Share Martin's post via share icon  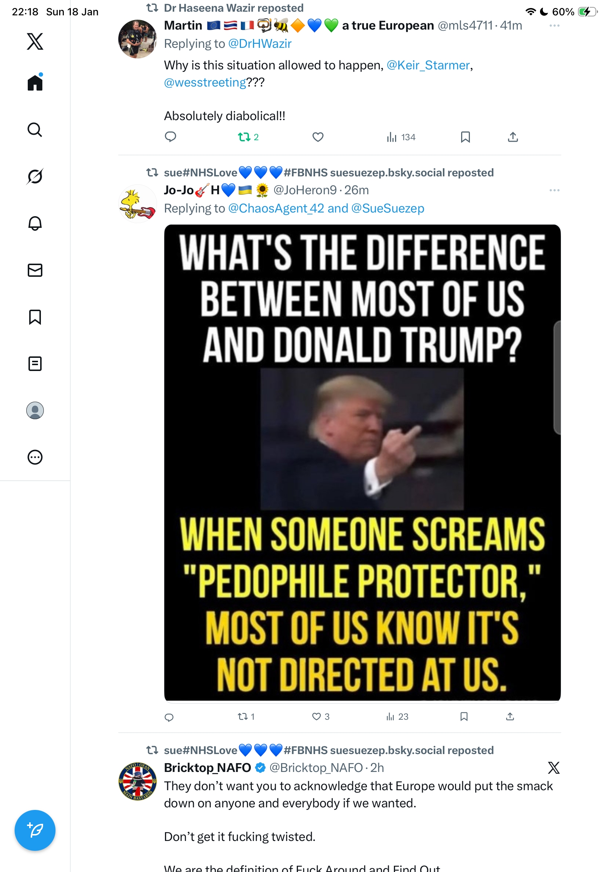pyautogui.click(x=513, y=137)
